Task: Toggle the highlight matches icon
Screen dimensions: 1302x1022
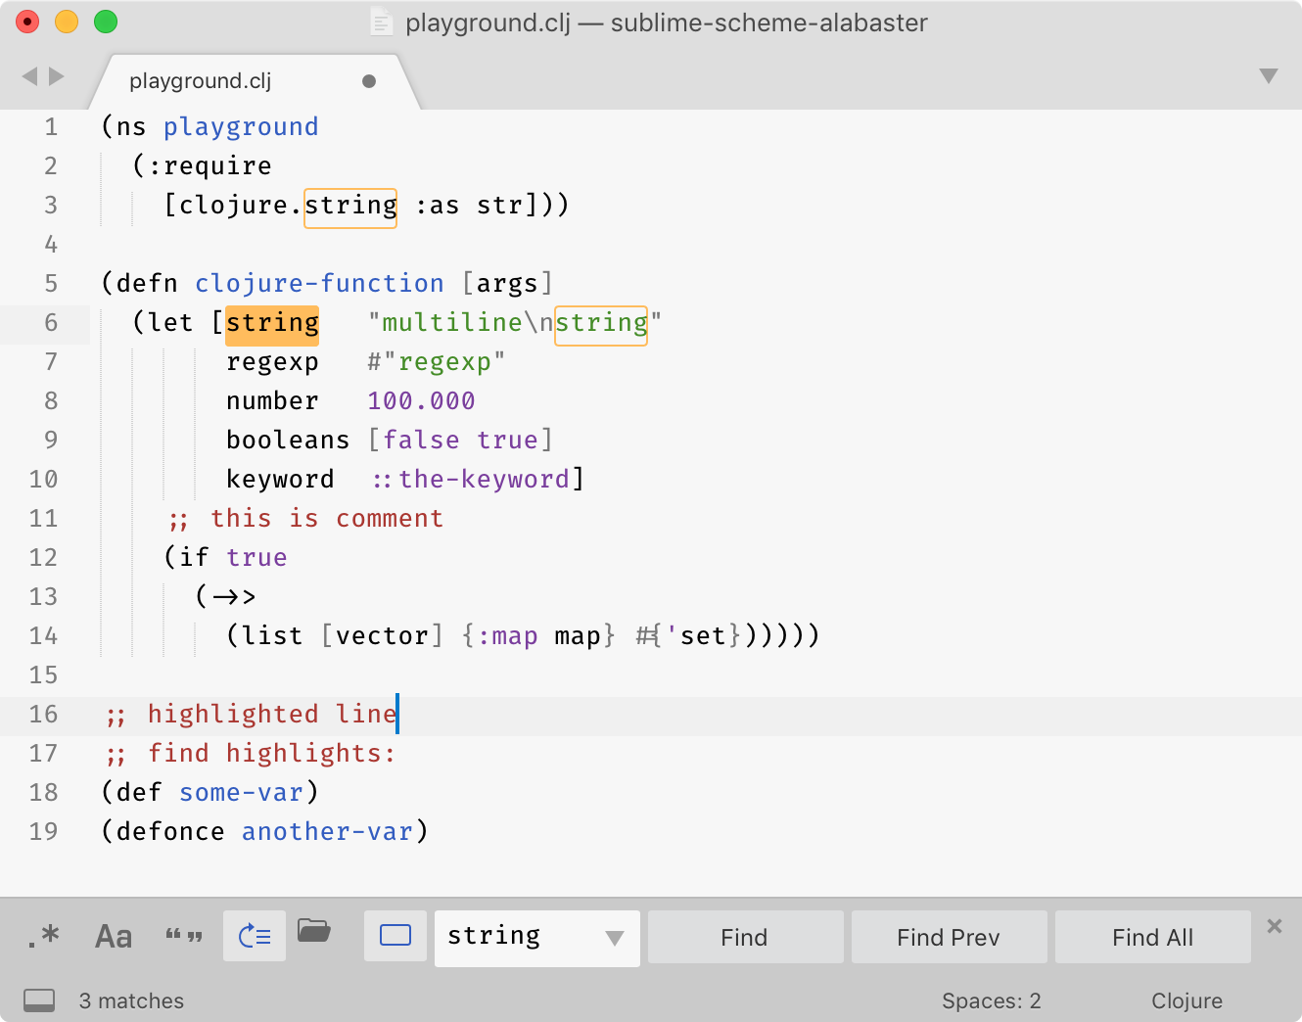Action: 395,935
